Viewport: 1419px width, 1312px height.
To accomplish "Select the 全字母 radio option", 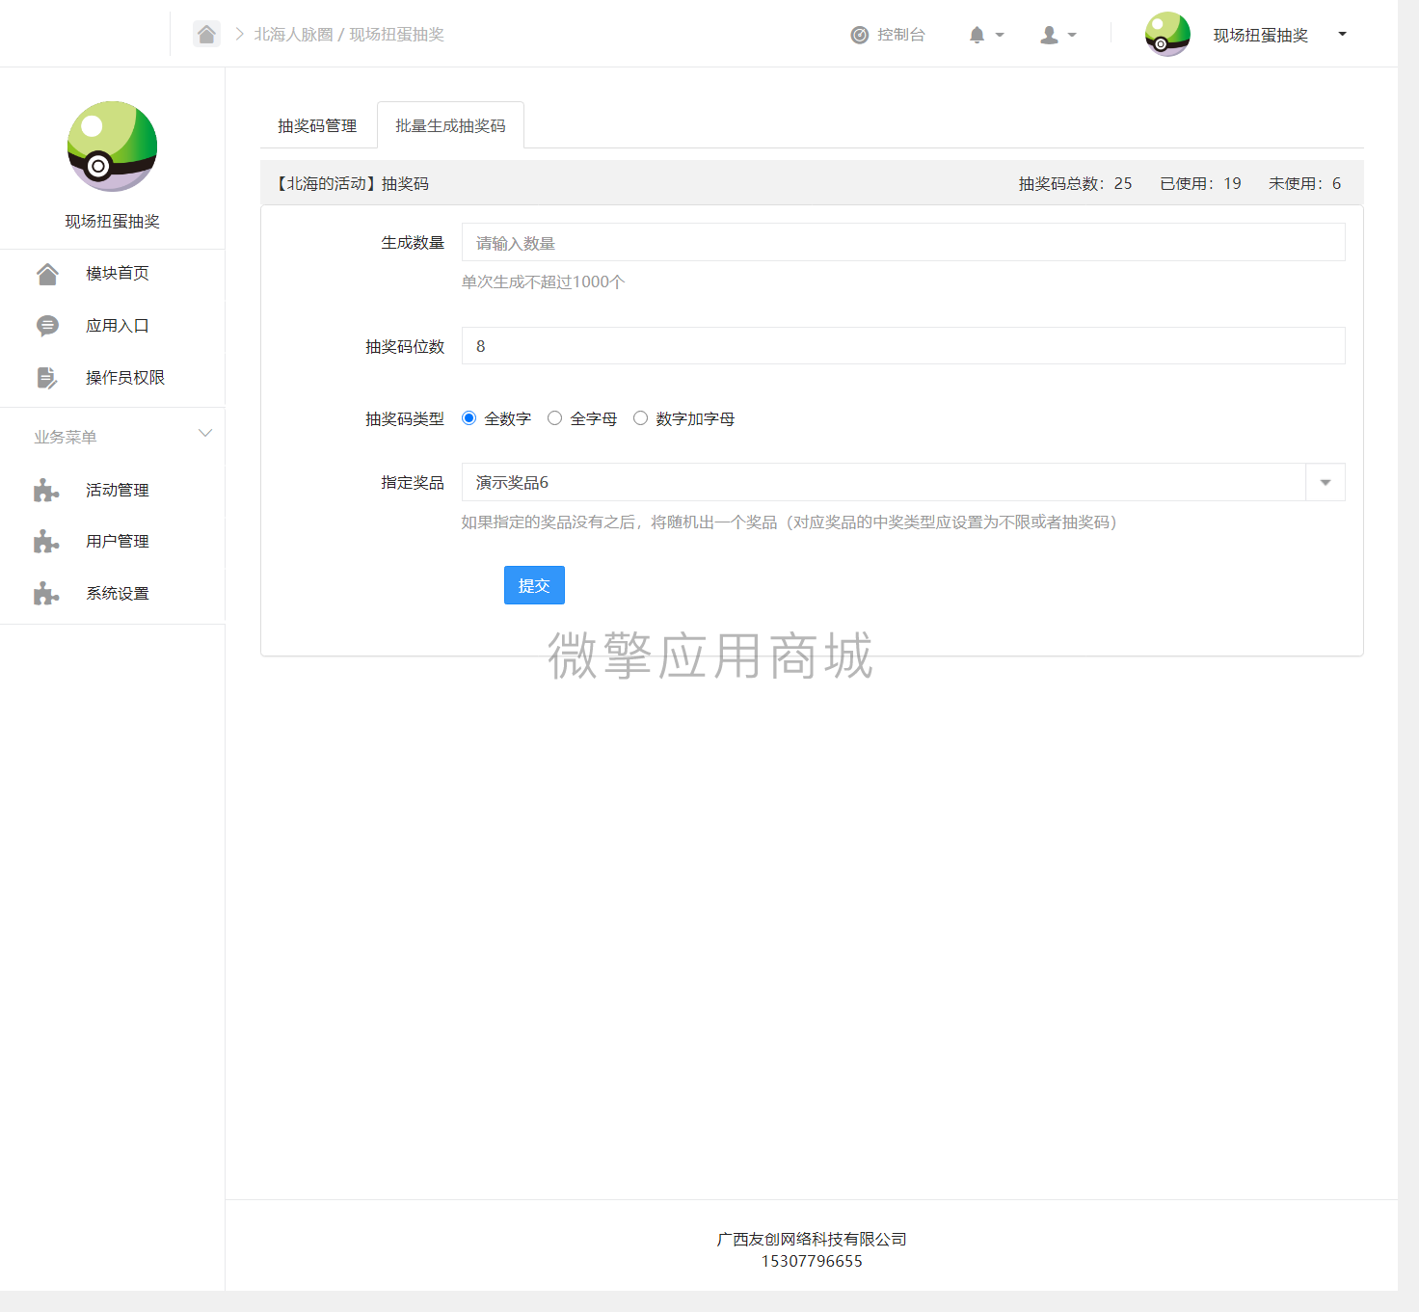I will (x=554, y=418).
